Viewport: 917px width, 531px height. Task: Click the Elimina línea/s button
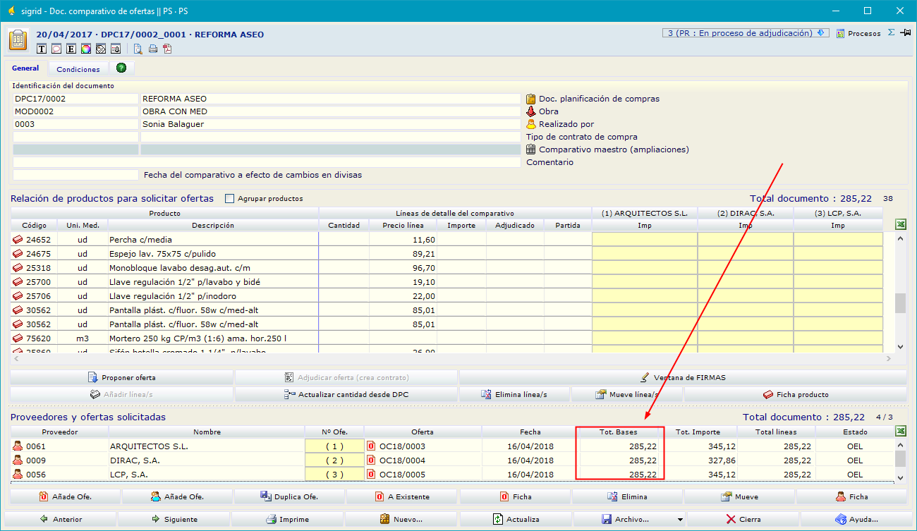point(514,394)
